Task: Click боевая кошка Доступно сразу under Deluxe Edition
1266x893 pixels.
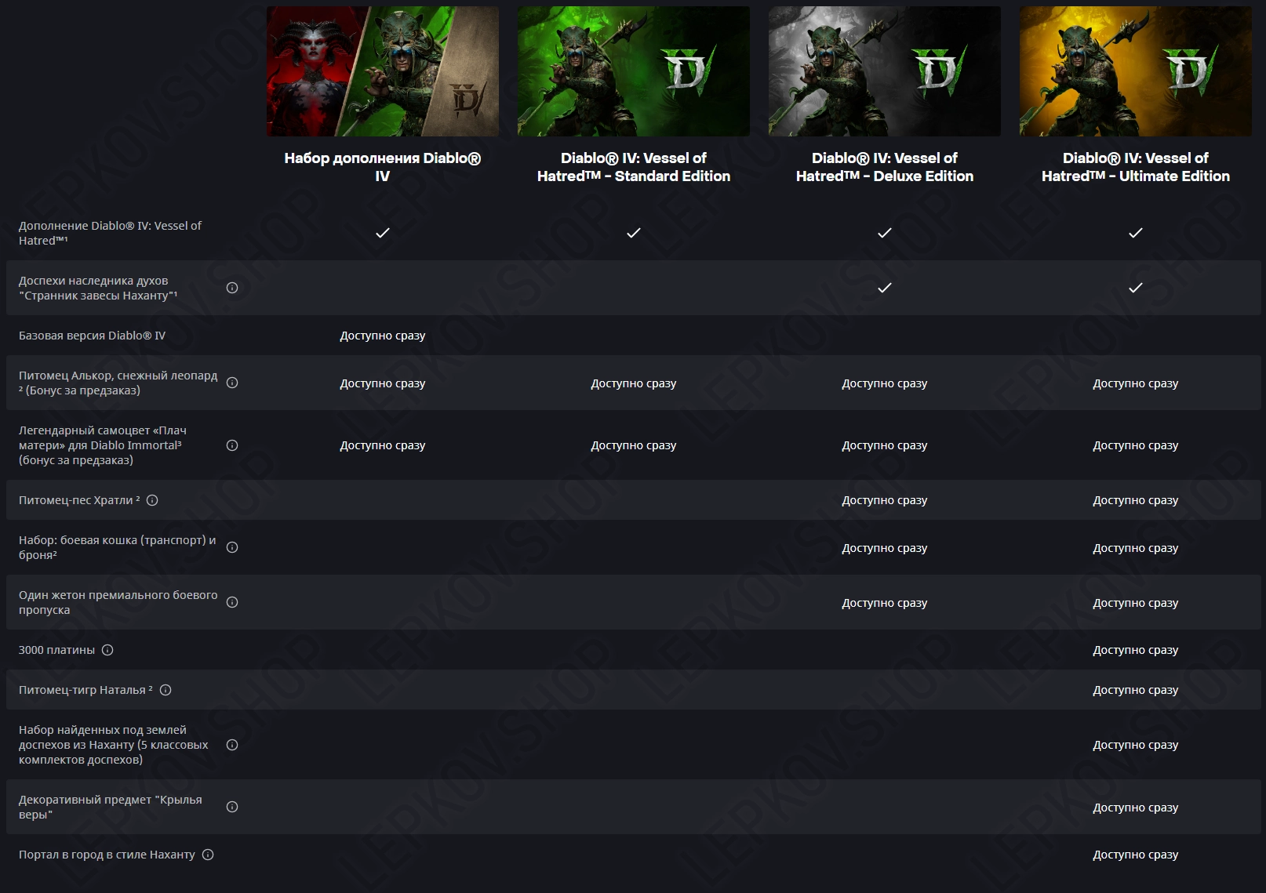Action: coord(885,548)
